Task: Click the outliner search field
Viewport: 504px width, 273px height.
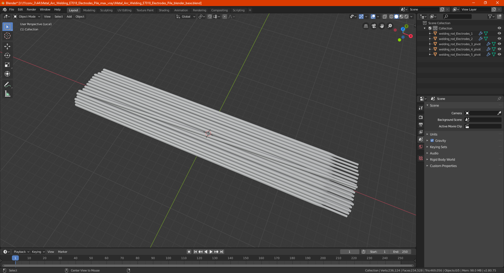Action: 457,17
